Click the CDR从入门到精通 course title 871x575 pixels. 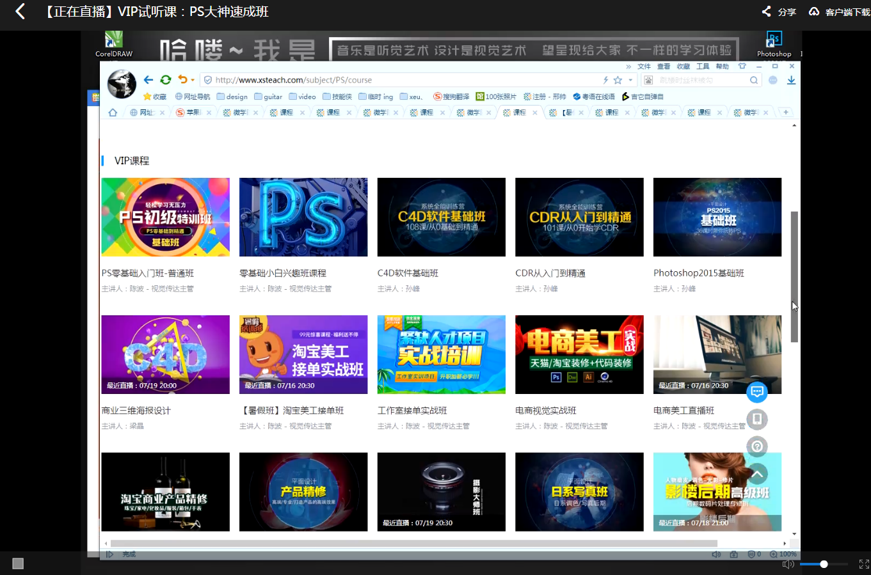tap(550, 273)
